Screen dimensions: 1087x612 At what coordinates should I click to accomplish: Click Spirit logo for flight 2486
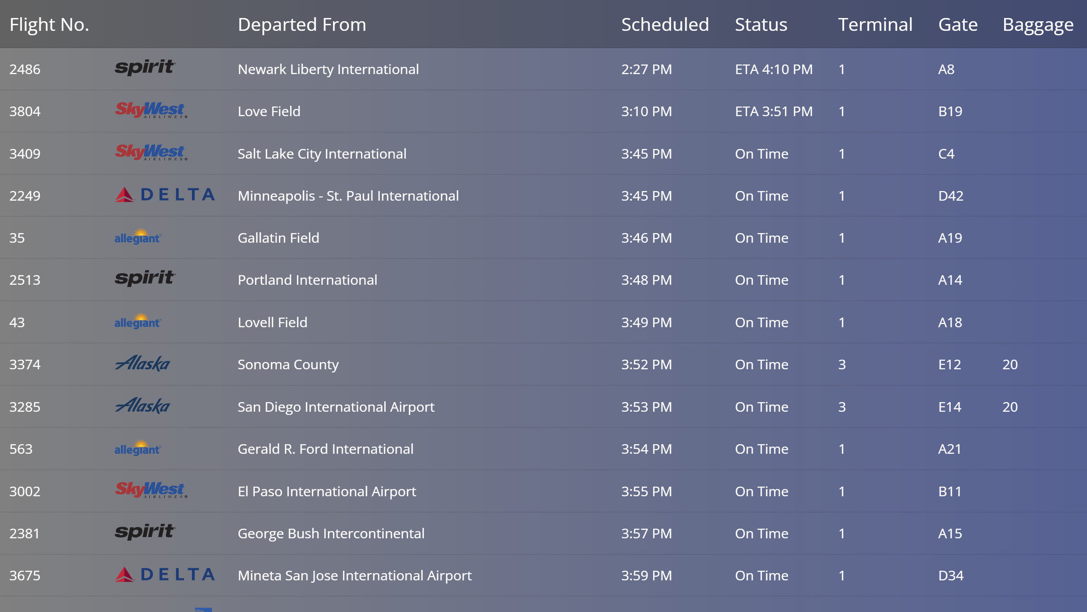145,67
